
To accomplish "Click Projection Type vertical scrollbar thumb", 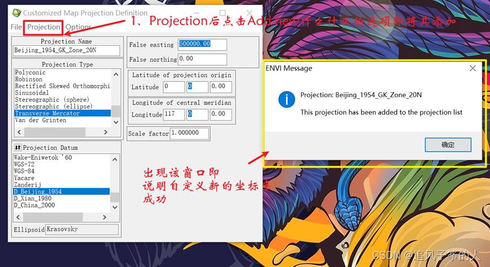I will click(x=116, y=111).
